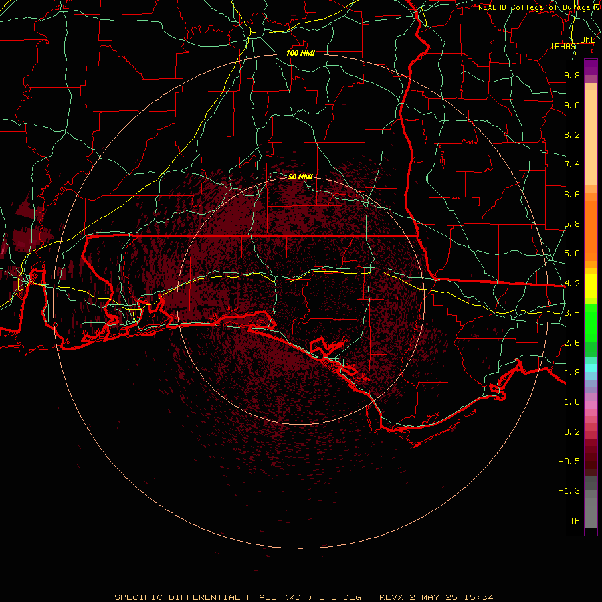Click the TH threshold label on the scale

coord(575,521)
